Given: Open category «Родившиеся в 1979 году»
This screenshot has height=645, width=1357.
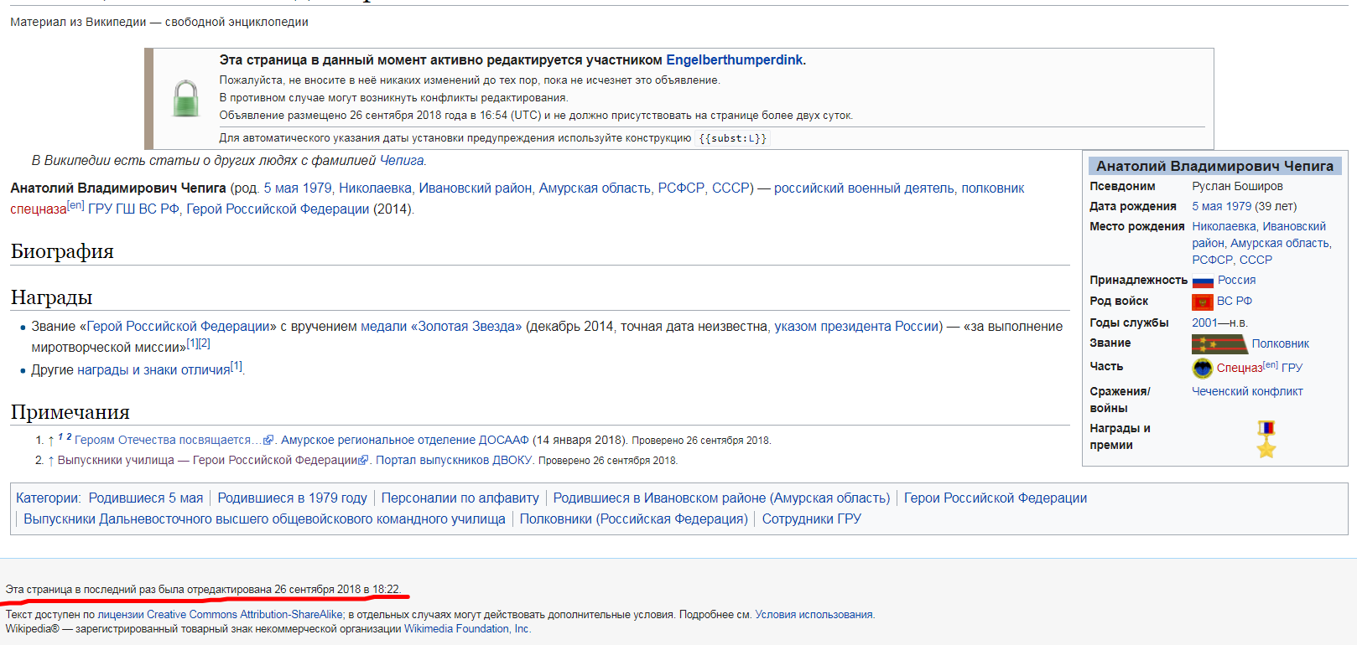Looking at the screenshot, I should (292, 498).
